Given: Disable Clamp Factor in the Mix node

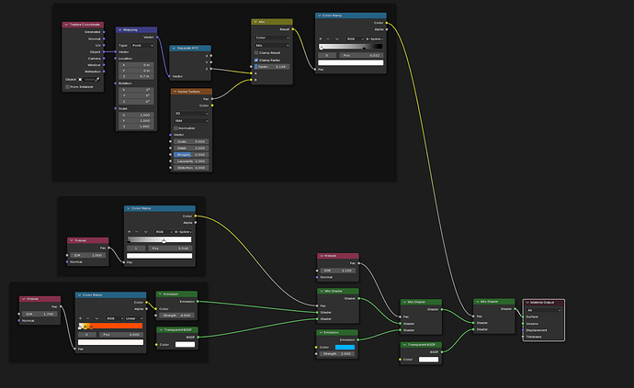Looking at the screenshot, I should click(256, 61).
